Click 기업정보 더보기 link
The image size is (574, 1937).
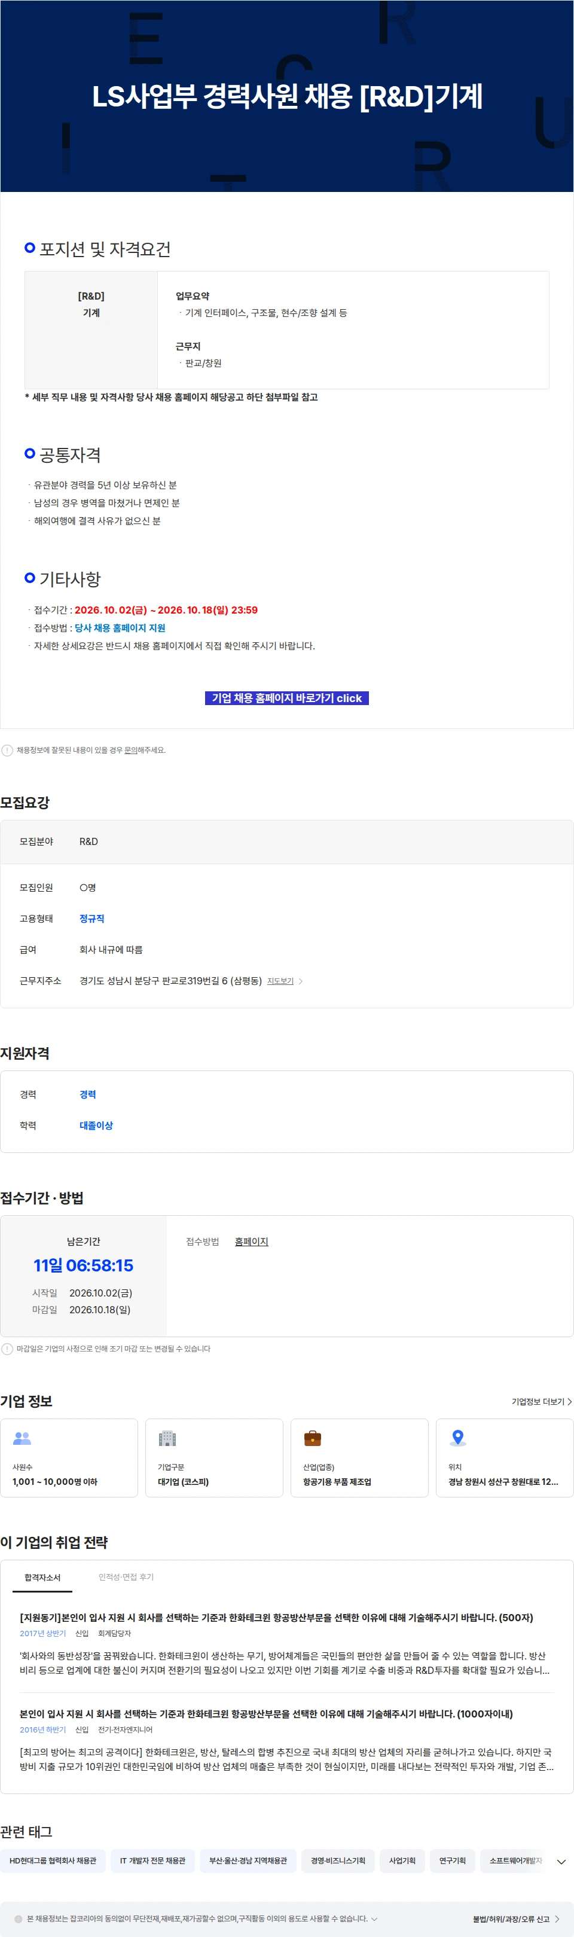[x=542, y=1402]
